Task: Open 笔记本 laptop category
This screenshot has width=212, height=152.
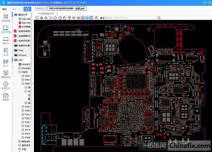Action: click(x=6, y=41)
